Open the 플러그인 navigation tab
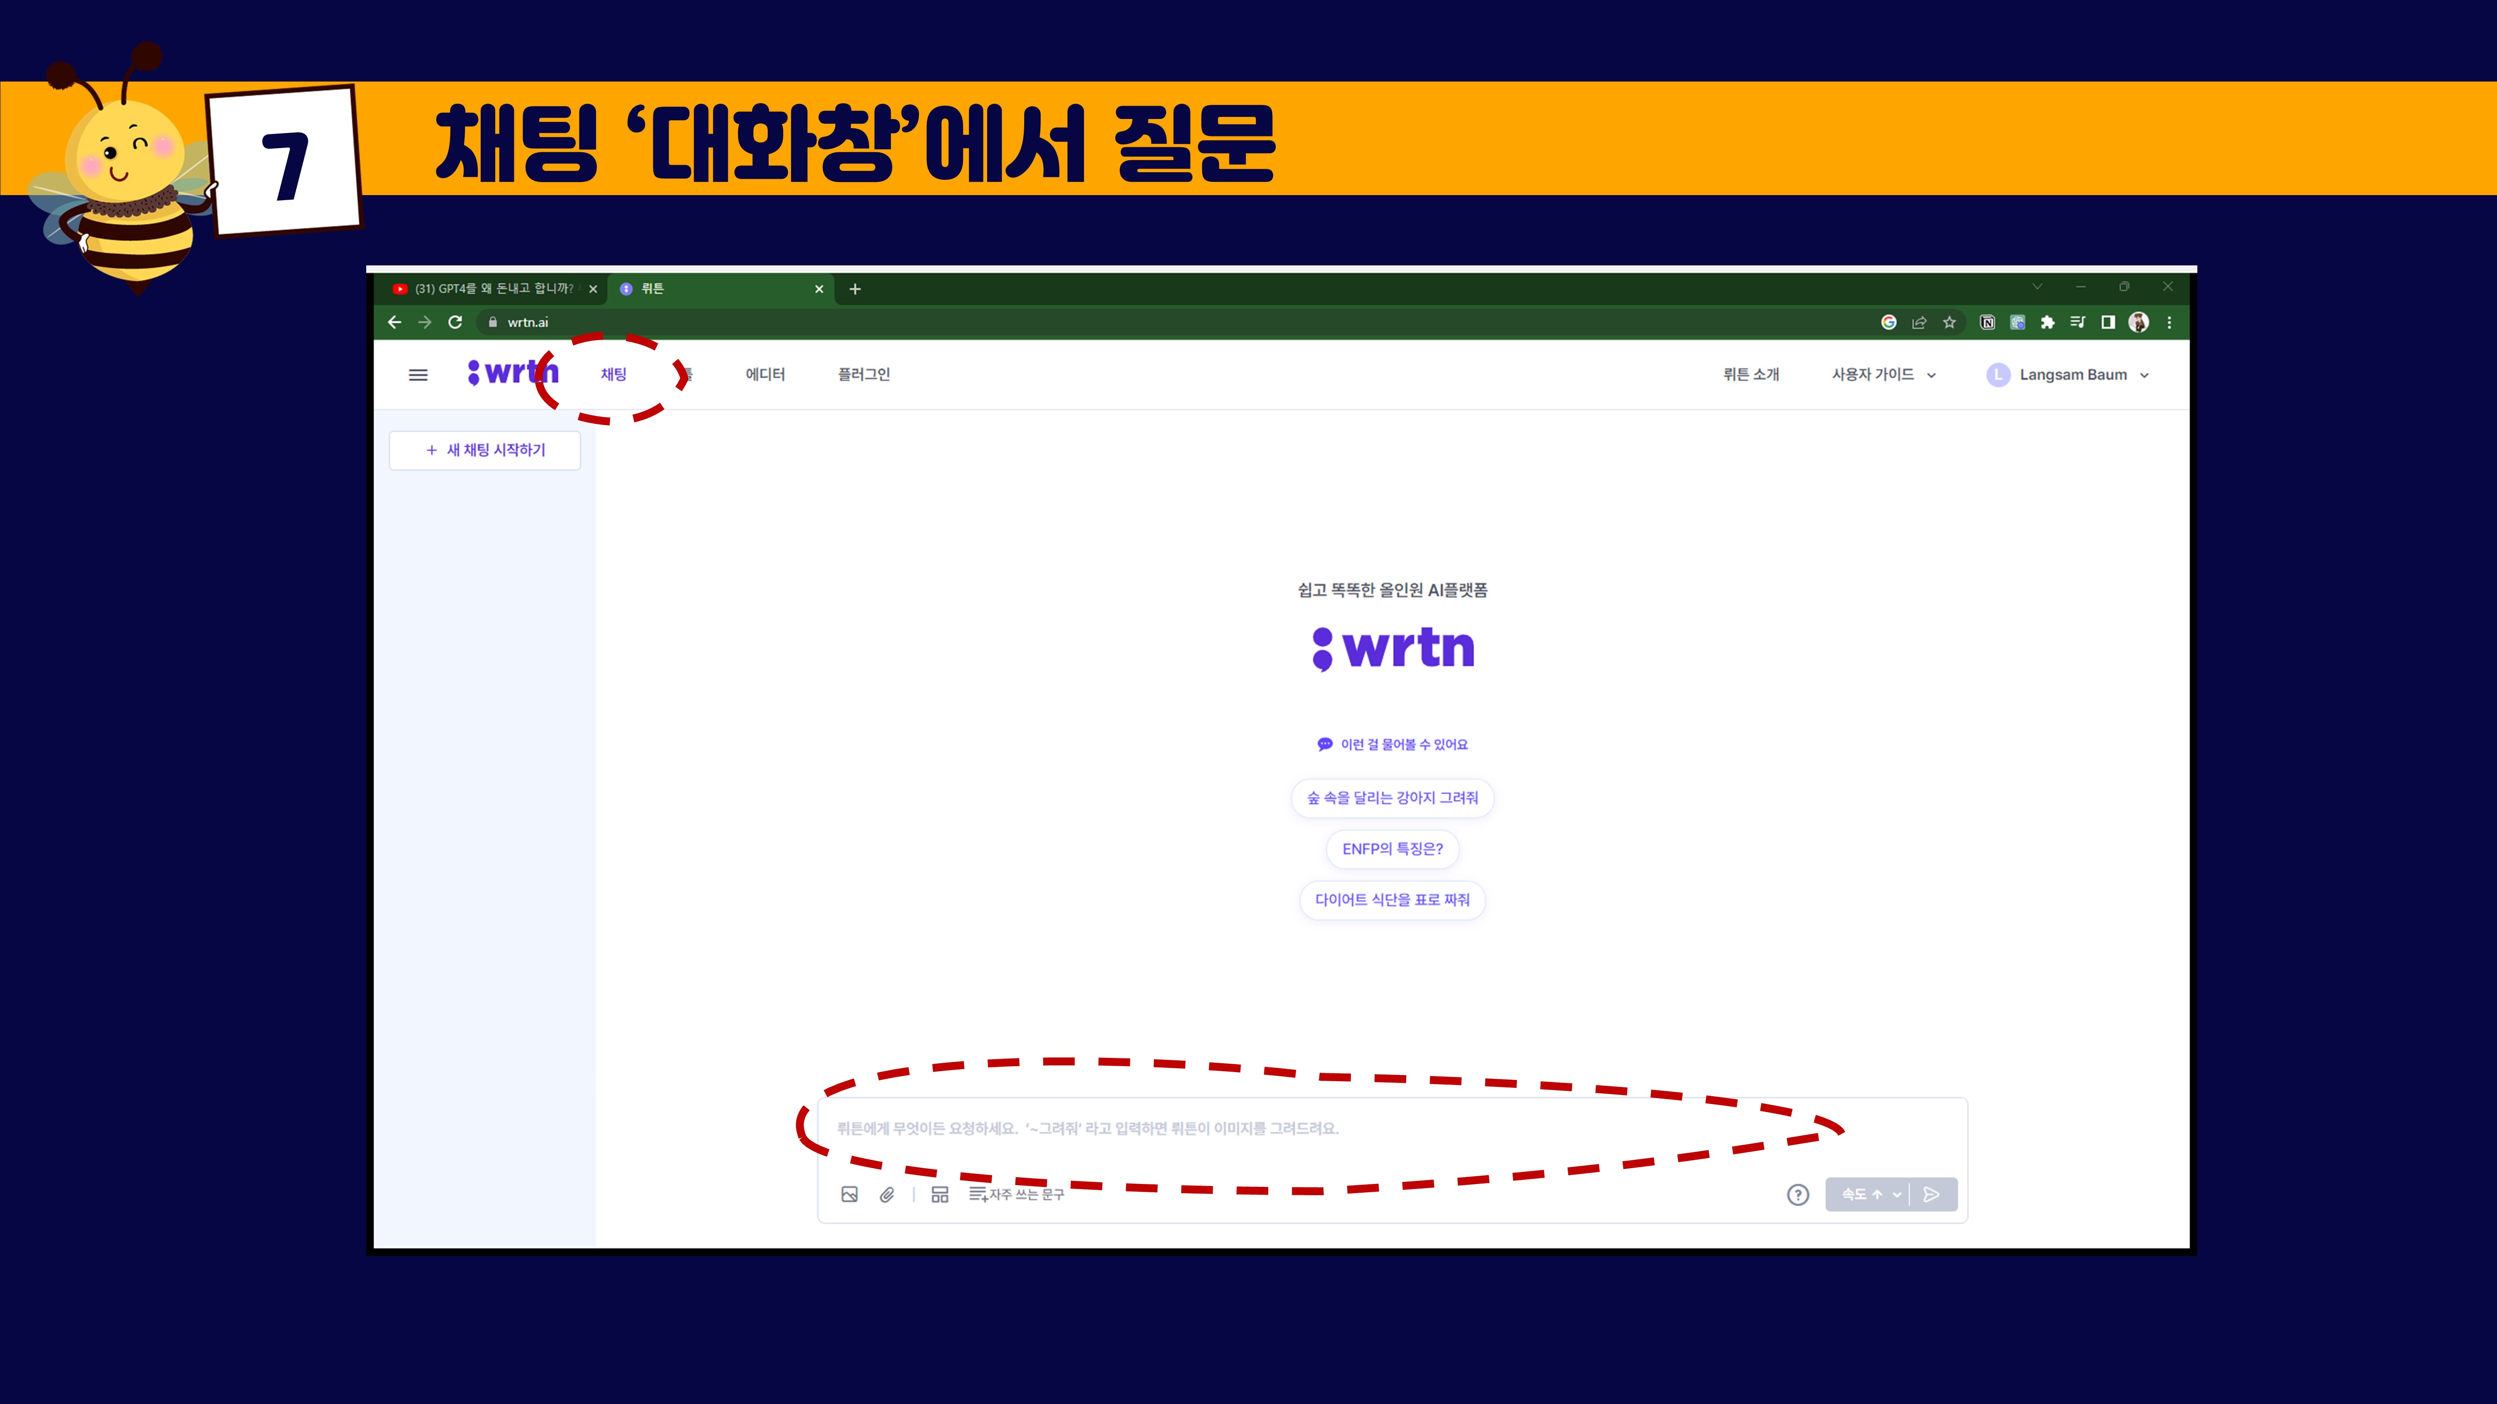Image resolution: width=2497 pixels, height=1404 pixels. (863, 375)
